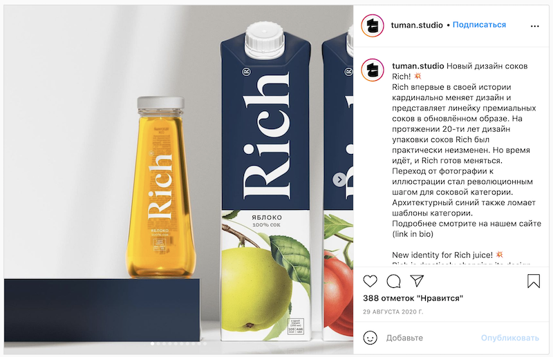
Task: Open tuman.studio profile from header username
Action: click(x=417, y=25)
